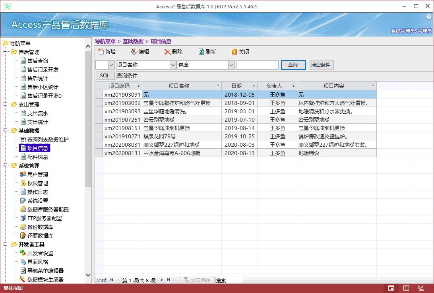Open 售后记录开发 in navigation tree
Image resolution: width=434 pixels, height=293 pixels.
[x=43, y=70]
